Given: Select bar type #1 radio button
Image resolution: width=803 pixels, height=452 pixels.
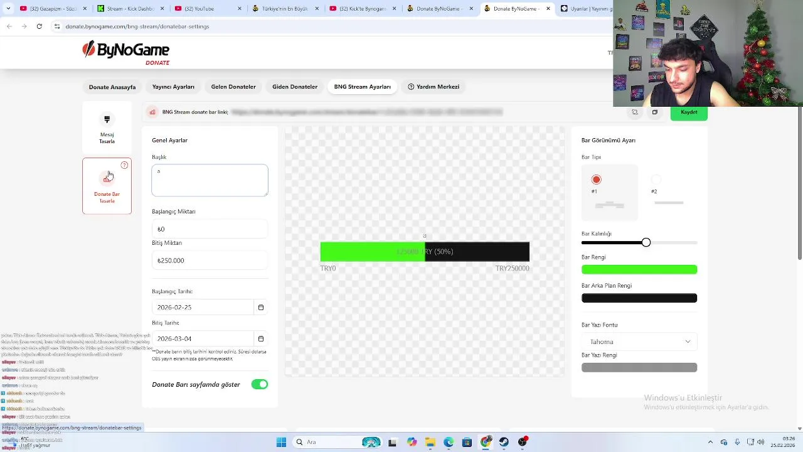Looking at the screenshot, I should pyautogui.click(x=596, y=180).
